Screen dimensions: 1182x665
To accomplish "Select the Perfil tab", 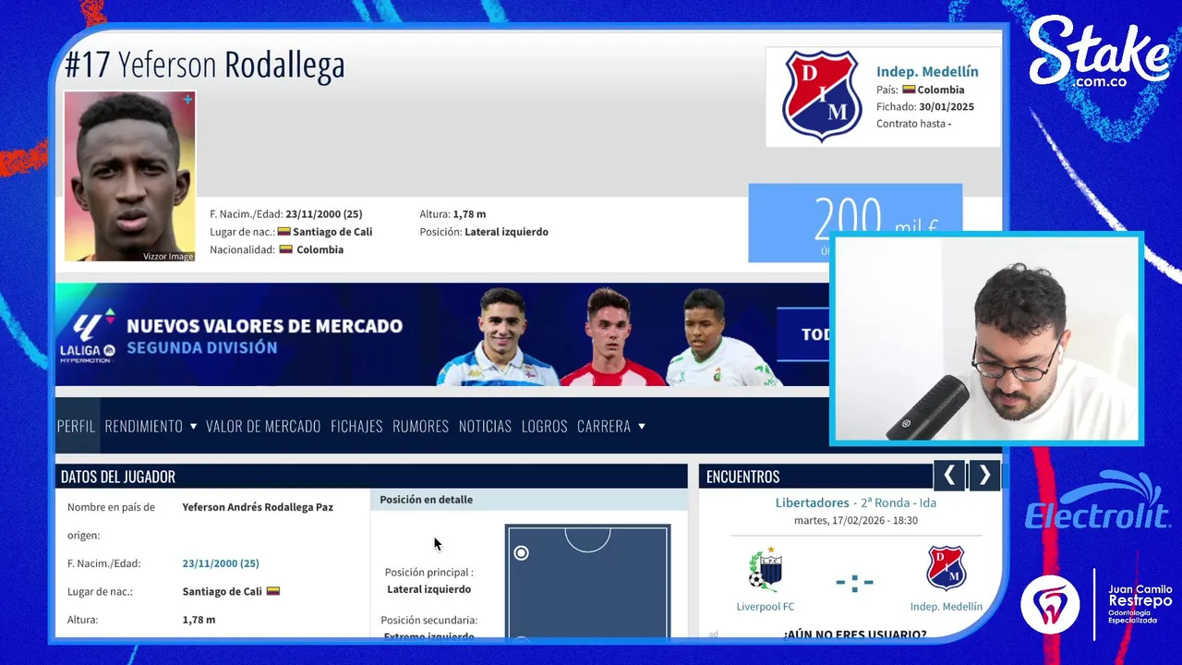I will [x=77, y=426].
